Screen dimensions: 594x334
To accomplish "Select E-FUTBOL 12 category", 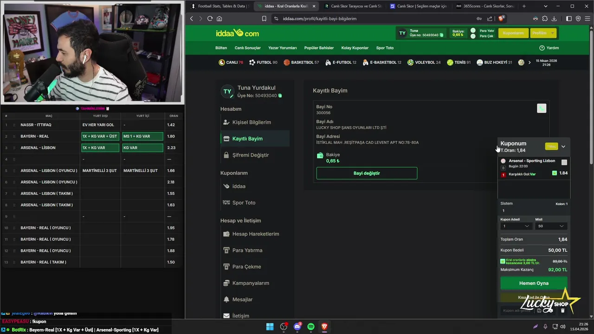I will [341, 63].
